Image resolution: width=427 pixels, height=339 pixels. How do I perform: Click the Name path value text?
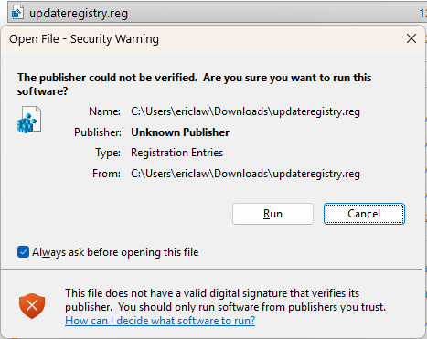(245, 111)
